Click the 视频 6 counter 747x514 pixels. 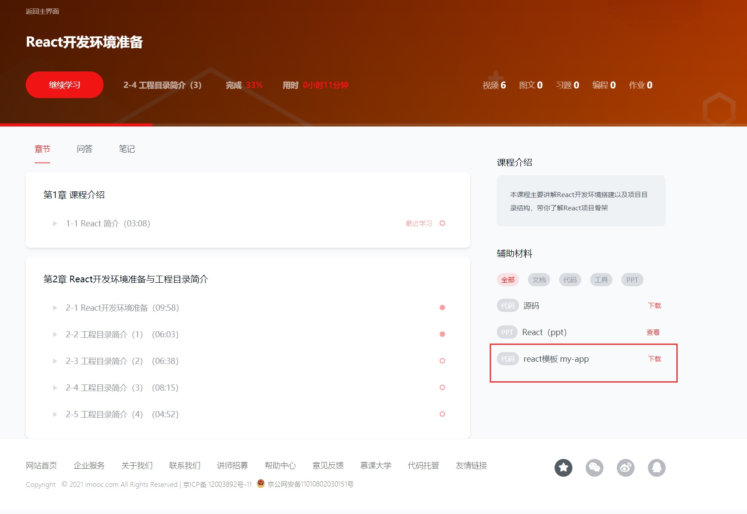coord(494,85)
